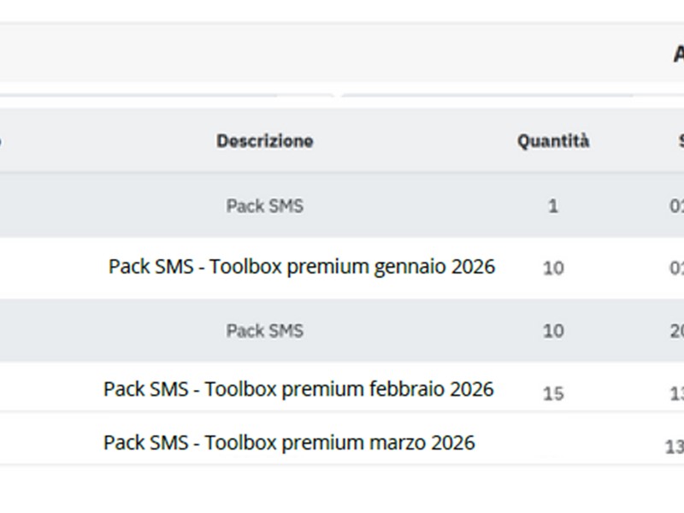Click the Descrizione column header
This screenshot has width=684, height=513.
pos(264,141)
